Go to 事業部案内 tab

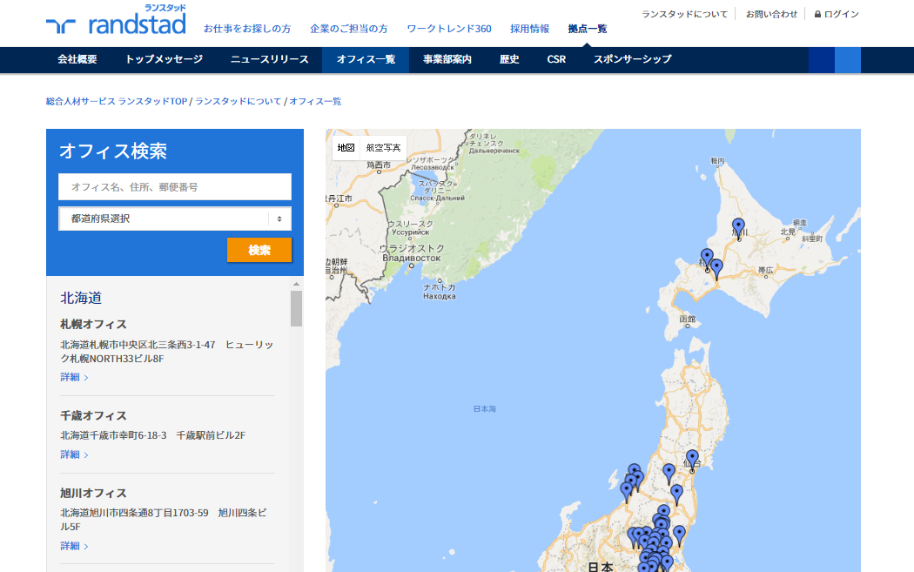pos(447,59)
